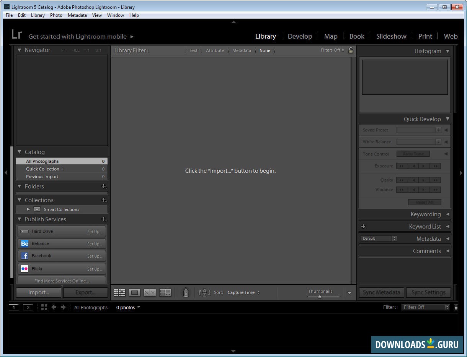Select the Painter spray can tool
Image resolution: width=467 pixels, height=357 pixels.
click(x=186, y=292)
